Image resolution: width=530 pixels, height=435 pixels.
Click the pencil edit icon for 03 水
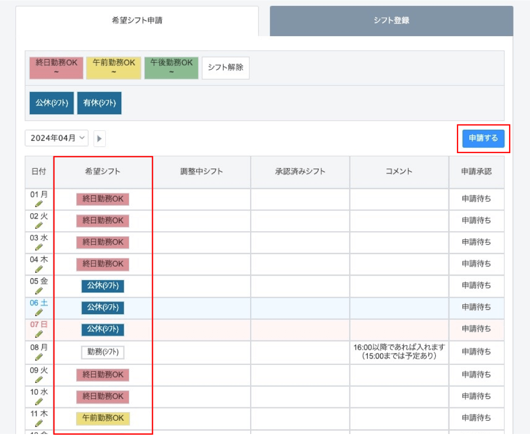[38, 247]
